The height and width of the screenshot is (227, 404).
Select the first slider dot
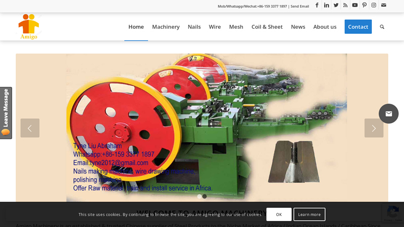point(199,196)
